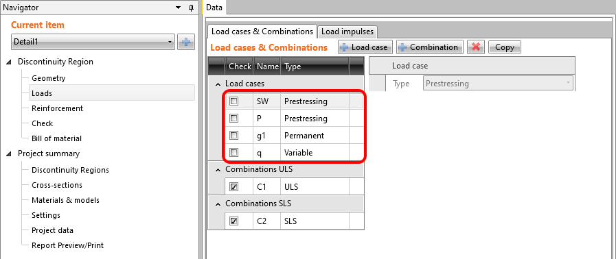Enable the check box for load case q
This screenshot has width=616, height=259.
coord(233,152)
